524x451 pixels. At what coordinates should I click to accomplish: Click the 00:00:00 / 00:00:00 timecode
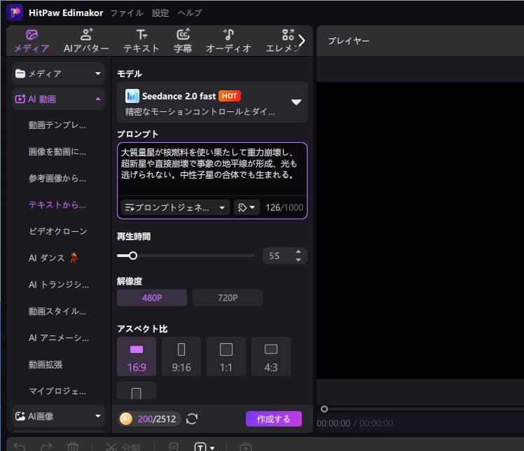pyautogui.click(x=354, y=423)
